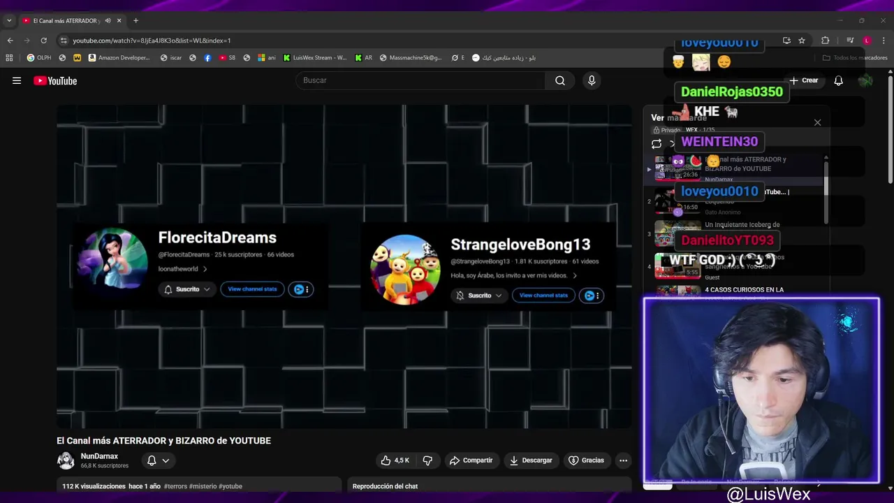Open new browser tab
Image resolution: width=894 pixels, height=503 pixels.
click(135, 20)
